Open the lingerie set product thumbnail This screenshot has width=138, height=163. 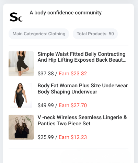point(21,127)
